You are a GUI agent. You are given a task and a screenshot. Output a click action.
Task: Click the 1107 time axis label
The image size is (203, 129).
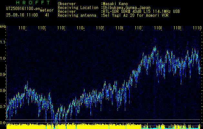(139, 28)
